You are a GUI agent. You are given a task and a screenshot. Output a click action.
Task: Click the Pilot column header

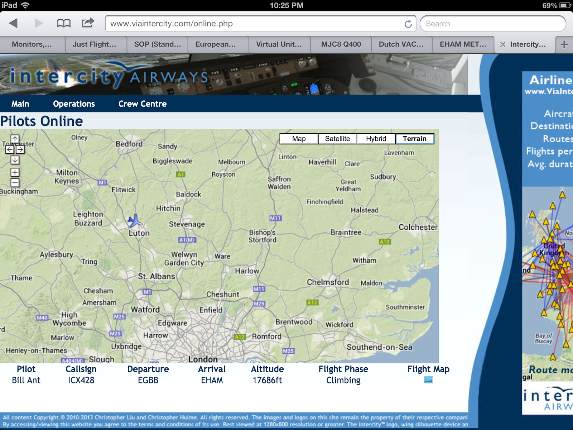coord(26,369)
